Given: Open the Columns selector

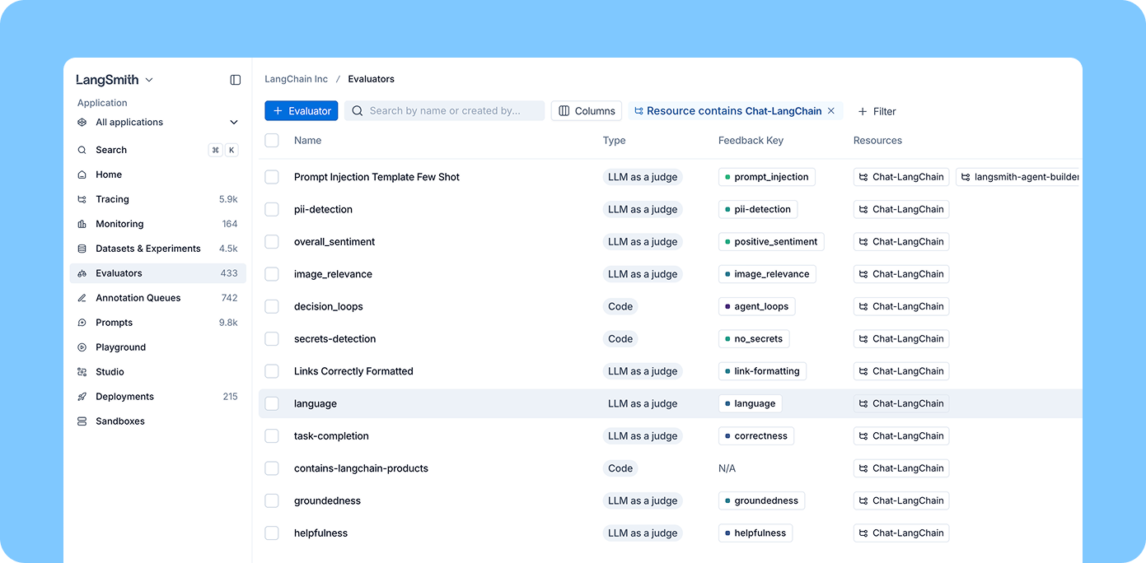Looking at the screenshot, I should pos(587,111).
